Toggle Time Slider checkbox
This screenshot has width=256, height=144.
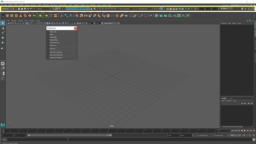pos(48,37)
